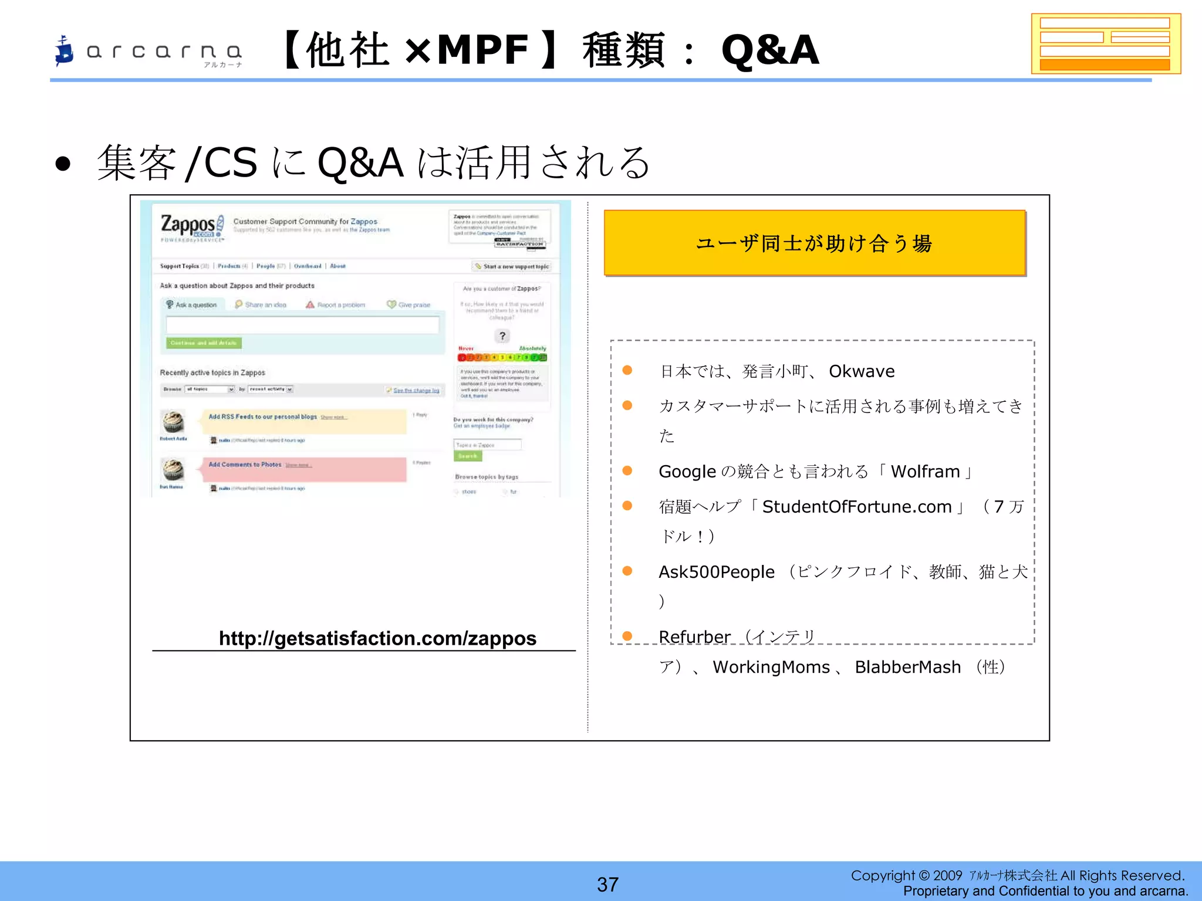This screenshot has height=901, width=1202.
Task: Open the About tab
Action: pos(338,266)
